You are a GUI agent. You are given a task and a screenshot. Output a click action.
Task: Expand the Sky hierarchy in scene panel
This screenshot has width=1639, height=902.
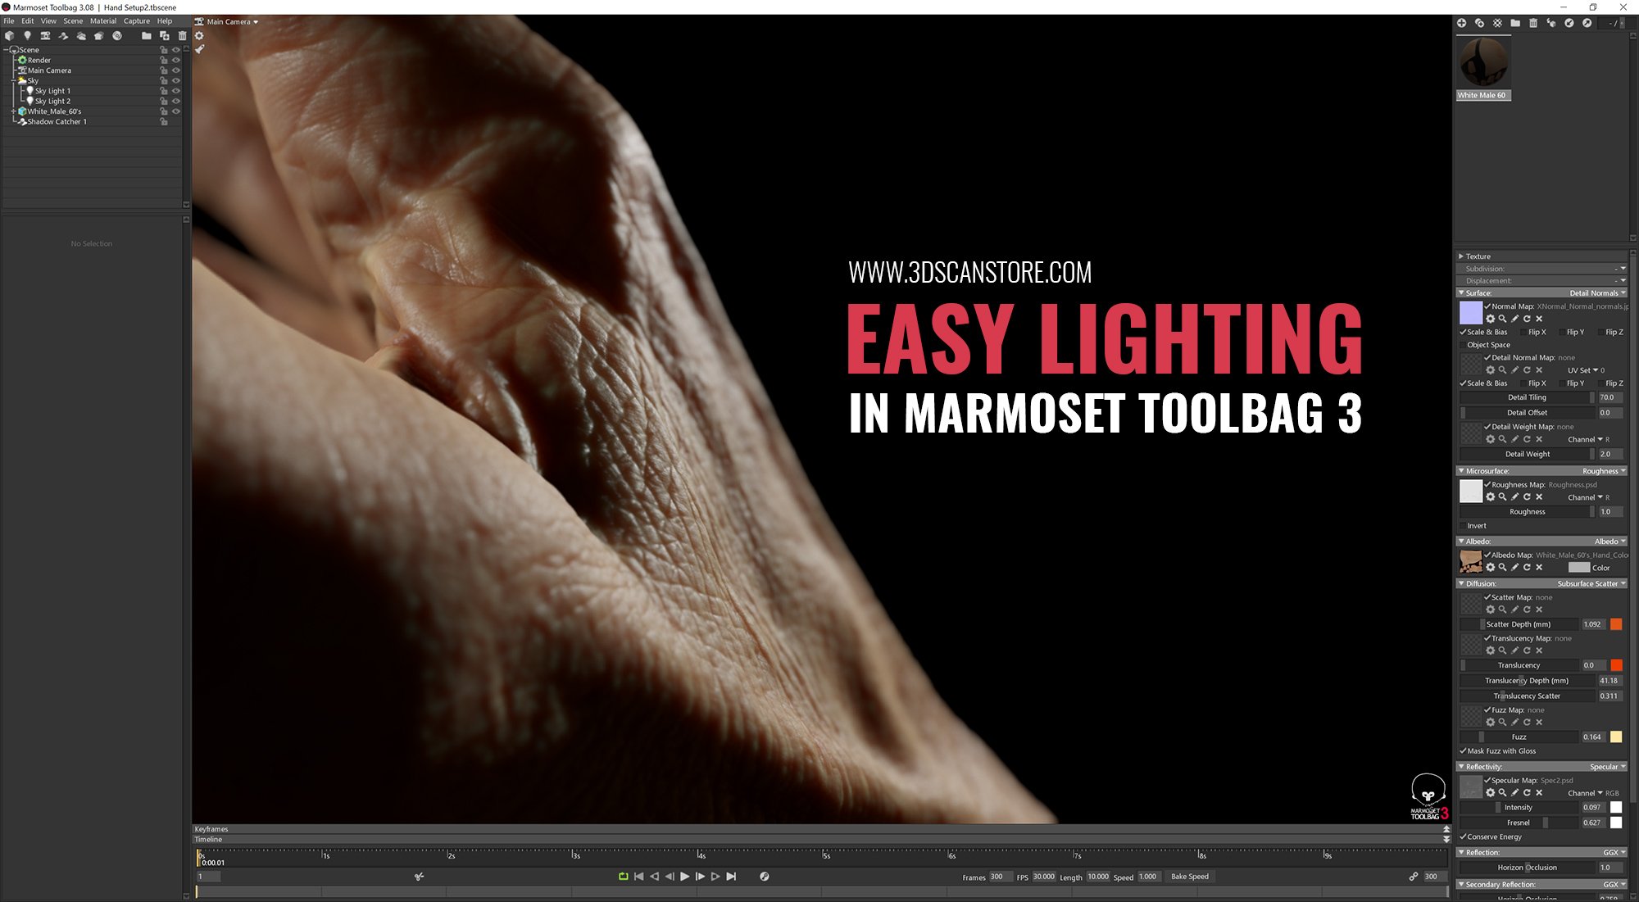13,80
